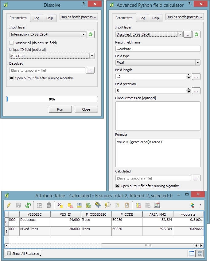Open Parameters tab in Dissolve dialog
The height and width of the screenshot is (261, 210).
coord(18,18)
